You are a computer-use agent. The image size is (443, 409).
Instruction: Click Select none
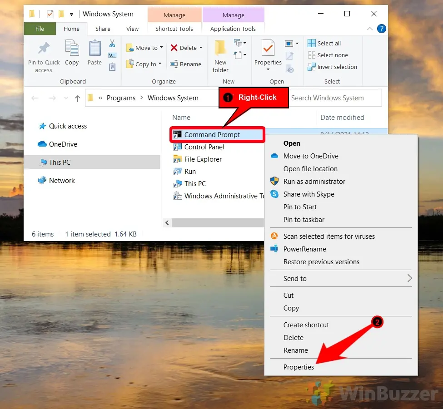click(328, 55)
